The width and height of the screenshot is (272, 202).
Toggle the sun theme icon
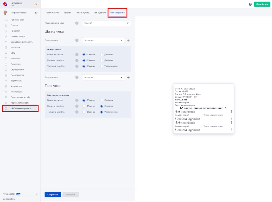tap(36, 4)
